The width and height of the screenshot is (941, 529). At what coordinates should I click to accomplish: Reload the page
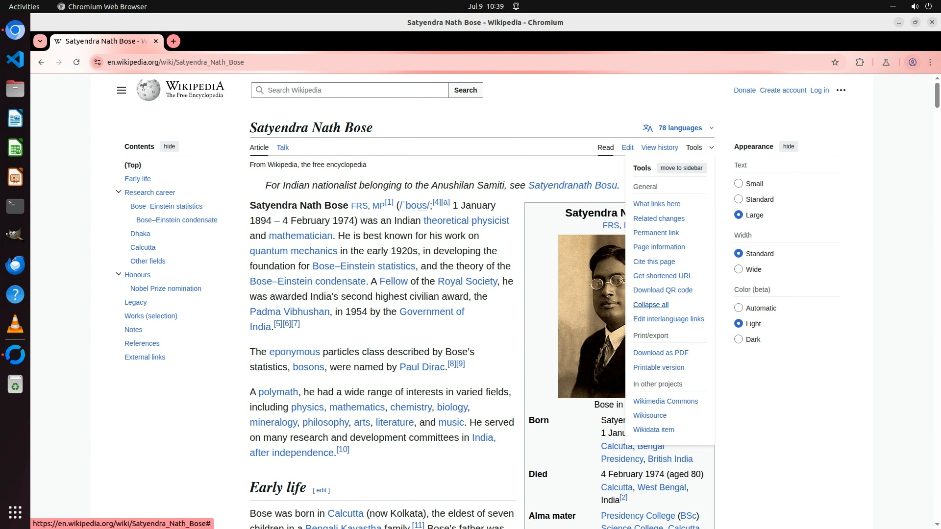[76, 62]
